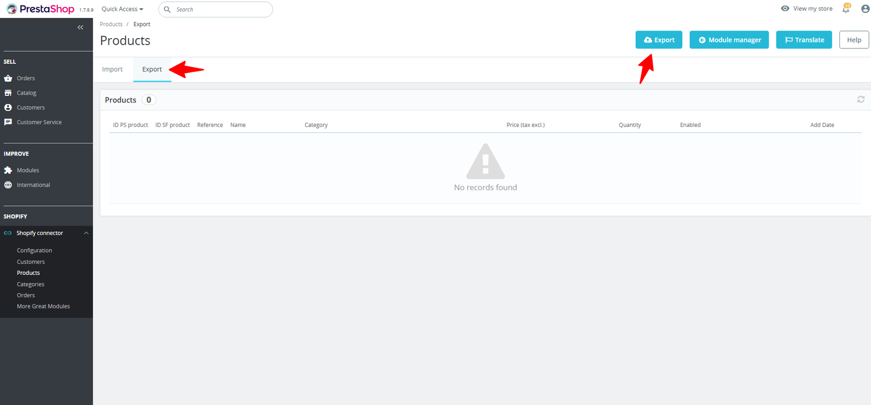Open Shopify connector Categories

pyautogui.click(x=30, y=284)
